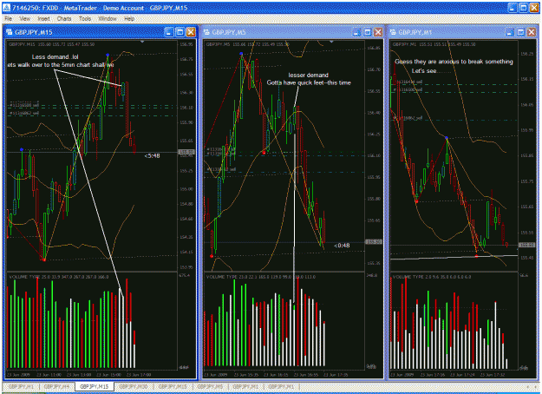Minimize the main MetaTrader window
The width and height of the screenshot is (542, 394).
pyautogui.click(x=513, y=8)
